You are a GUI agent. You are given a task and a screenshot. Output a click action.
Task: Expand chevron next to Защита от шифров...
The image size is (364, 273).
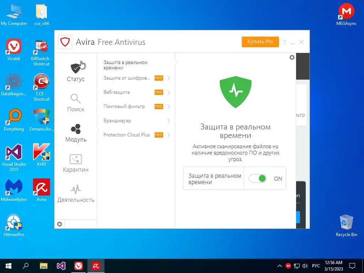(169, 78)
